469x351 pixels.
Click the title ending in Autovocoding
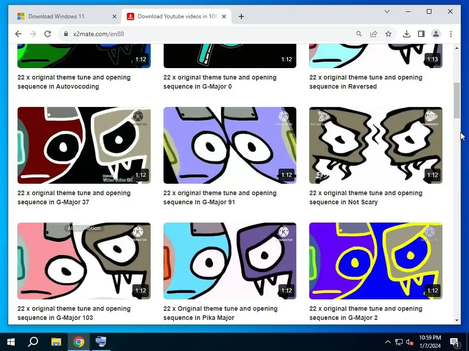(74, 82)
